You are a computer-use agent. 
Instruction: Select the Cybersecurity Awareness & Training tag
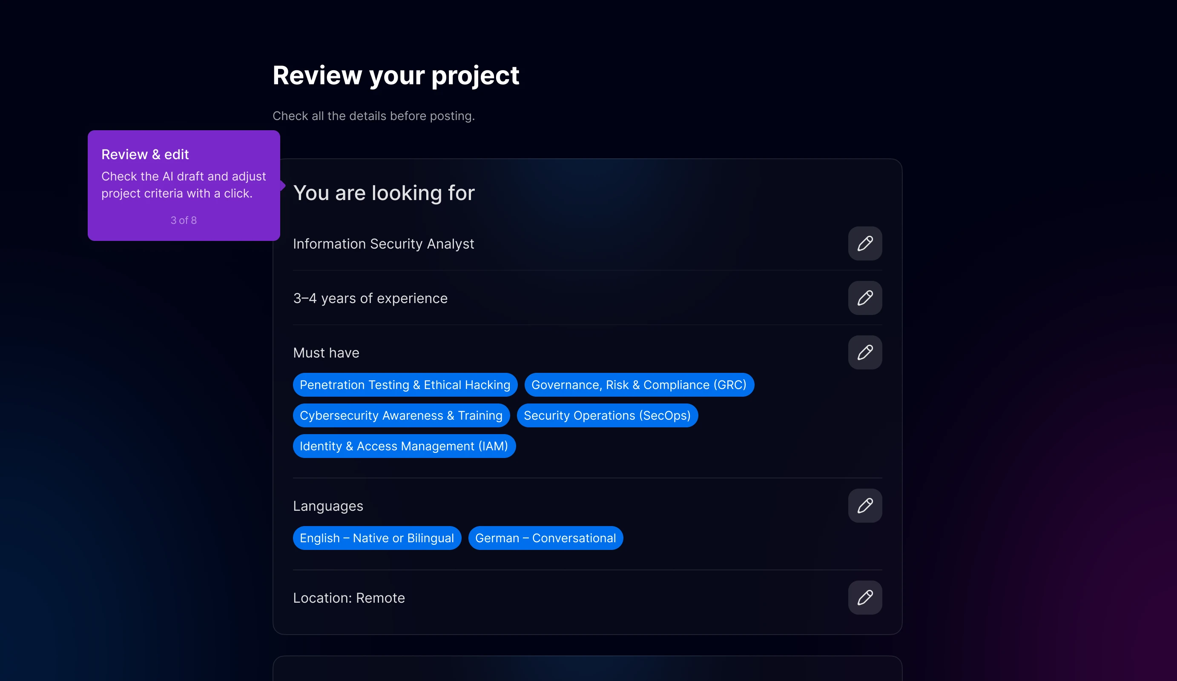point(401,415)
